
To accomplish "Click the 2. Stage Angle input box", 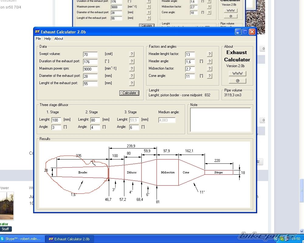I will click(x=95, y=128).
